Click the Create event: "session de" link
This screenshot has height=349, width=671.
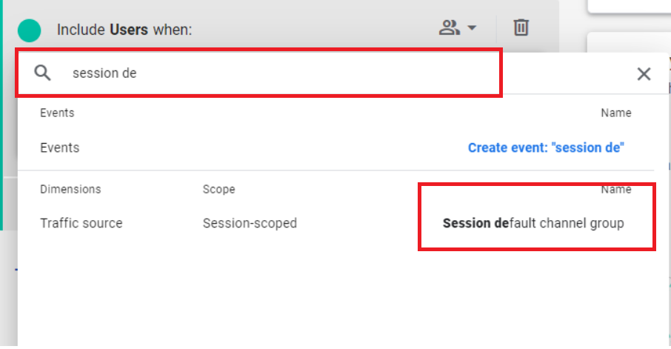click(x=546, y=147)
